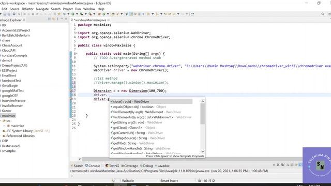Switch to the Javadoc tab

tap(162, 166)
